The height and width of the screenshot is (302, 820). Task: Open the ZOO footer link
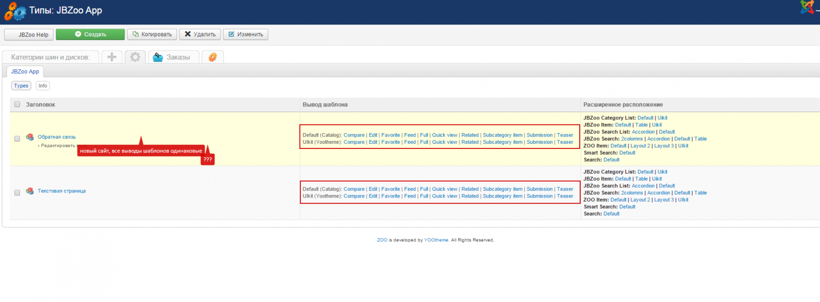(382, 240)
